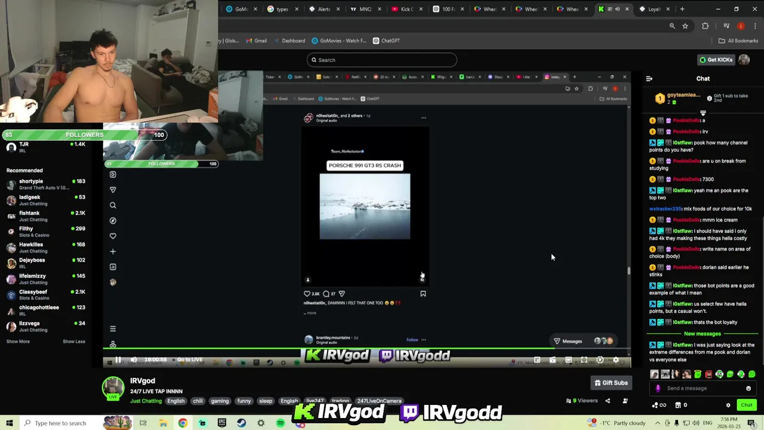The height and width of the screenshot is (430, 764).
Task: Share stream via share icon
Action: pyautogui.click(x=608, y=401)
